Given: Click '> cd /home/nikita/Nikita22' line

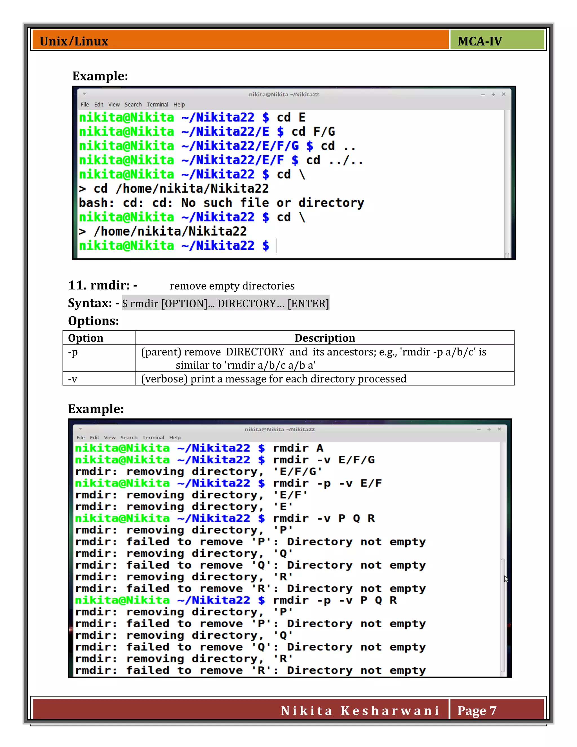Looking at the screenshot, I should pos(174,189).
